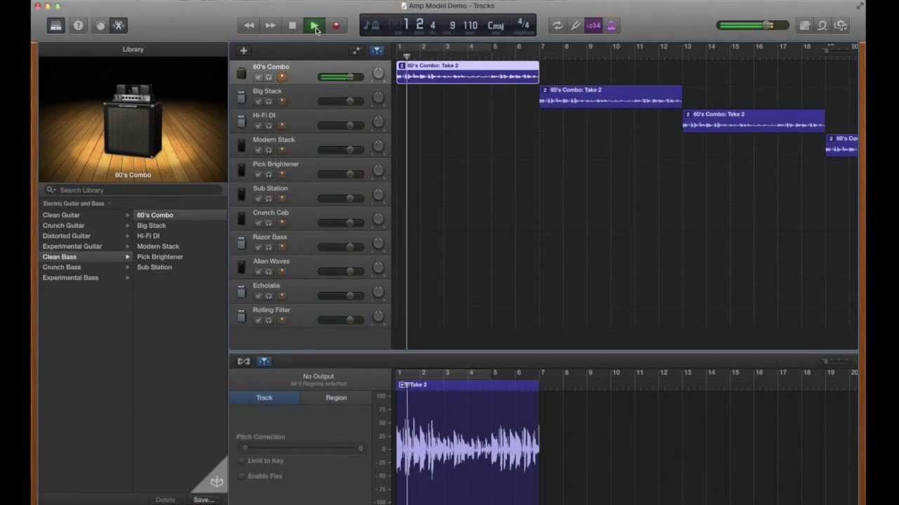Adjust the master volume slider
This screenshot has height=505, width=899.
click(x=753, y=26)
